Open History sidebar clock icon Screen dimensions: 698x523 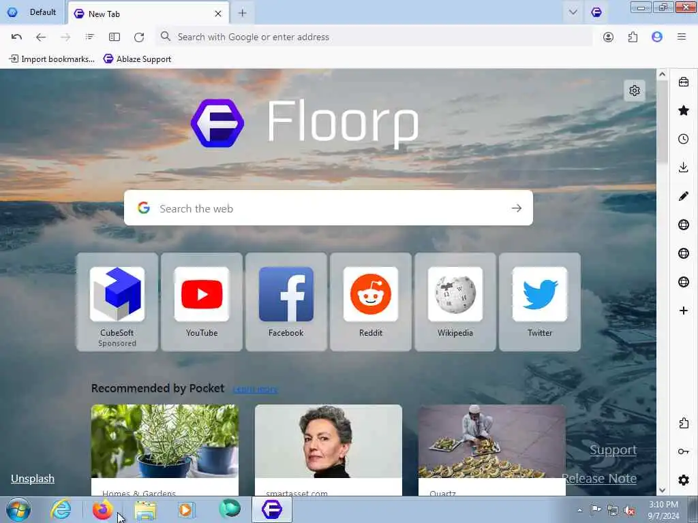tap(684, 139)
